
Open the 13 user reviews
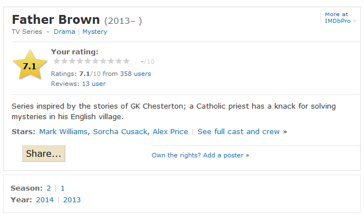(x=94, y=84)
